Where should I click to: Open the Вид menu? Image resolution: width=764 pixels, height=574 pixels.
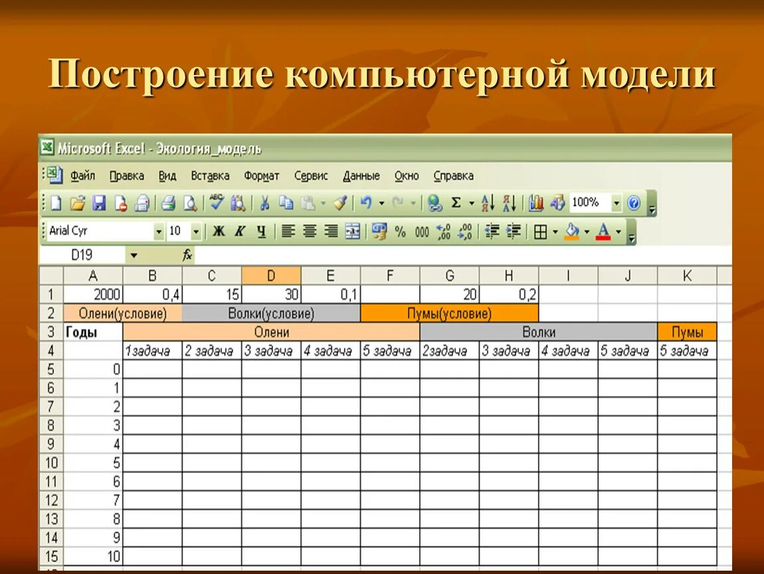coord(167,175)
